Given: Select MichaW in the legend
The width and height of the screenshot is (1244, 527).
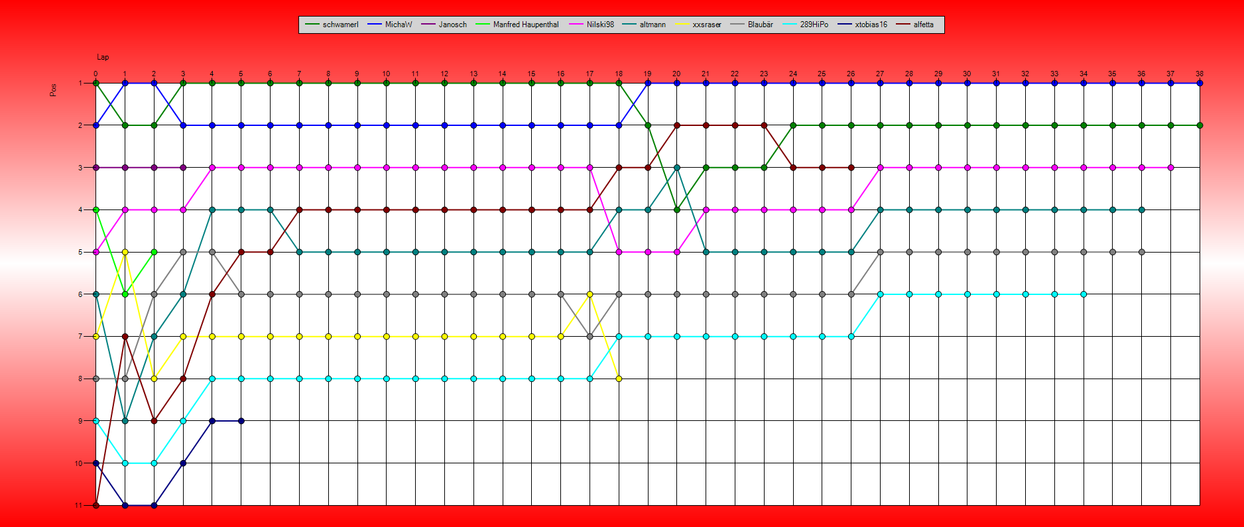Looking at the screenshot, I should point(389,25).
